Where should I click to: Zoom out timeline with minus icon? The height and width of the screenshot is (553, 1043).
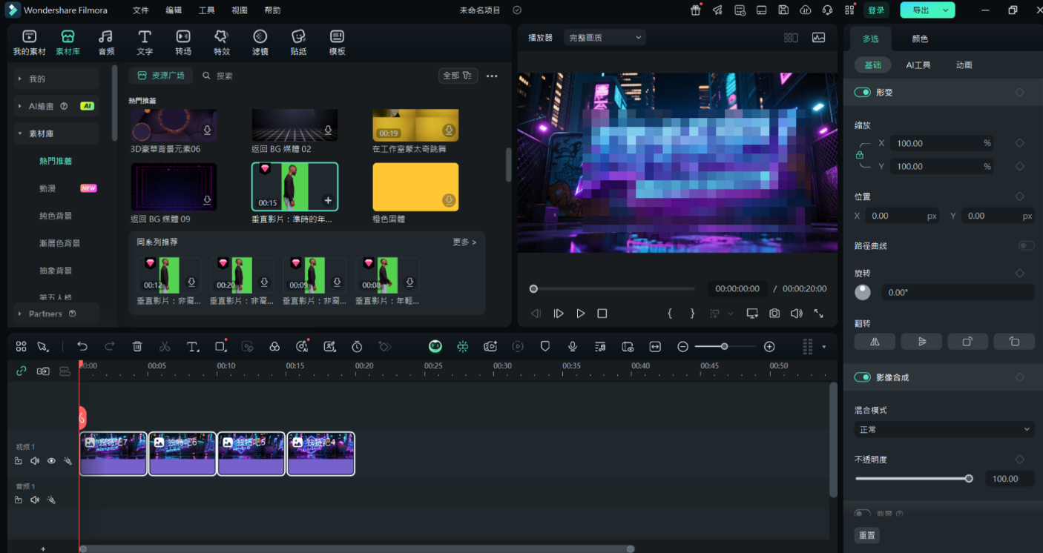(x=682, y=346)
